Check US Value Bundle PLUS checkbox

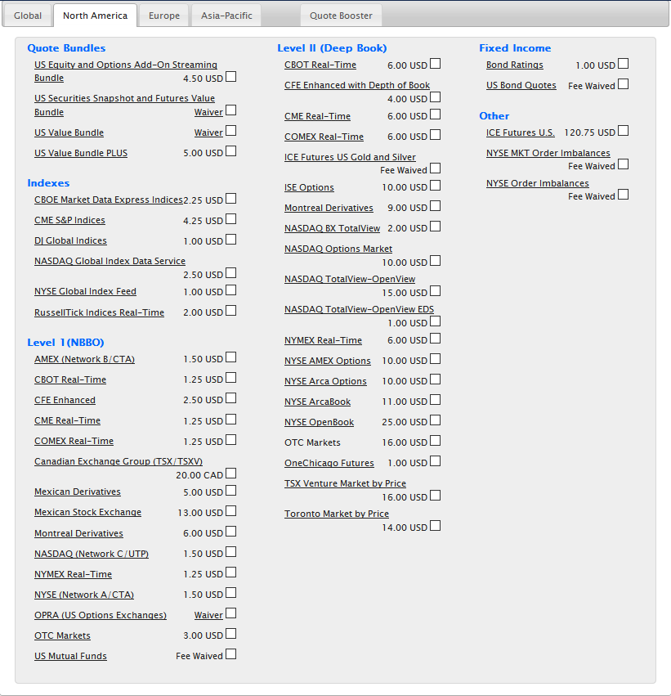[x=230, y=151]
